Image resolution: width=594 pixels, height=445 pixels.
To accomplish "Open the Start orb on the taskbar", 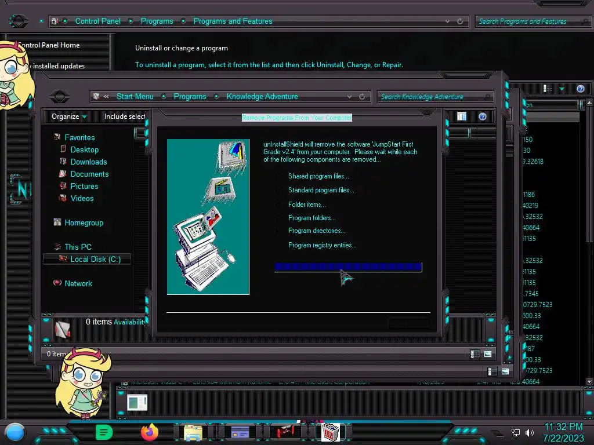I will click(15, 432).
